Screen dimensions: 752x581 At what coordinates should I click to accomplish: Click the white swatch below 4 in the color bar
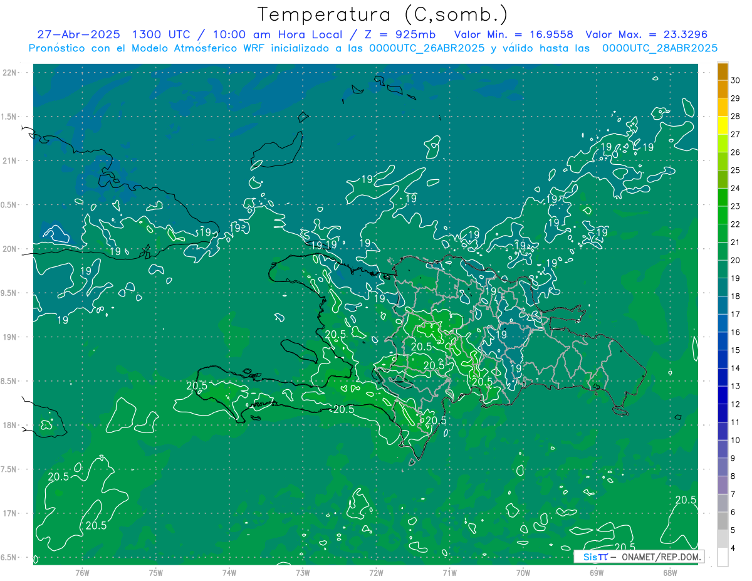point(723,557)
